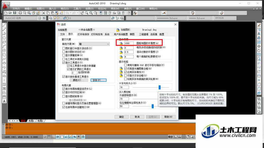Switch to the 选择集 tab
Screen dimensions: 264x148
tap(154, 34)
